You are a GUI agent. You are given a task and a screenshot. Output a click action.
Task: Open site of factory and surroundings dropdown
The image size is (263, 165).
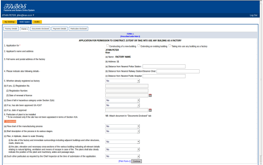(122, 142)
